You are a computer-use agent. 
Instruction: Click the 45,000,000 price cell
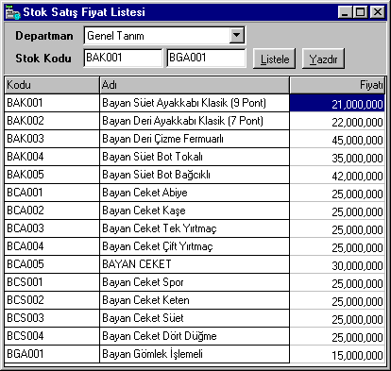(x=337, y=140)
